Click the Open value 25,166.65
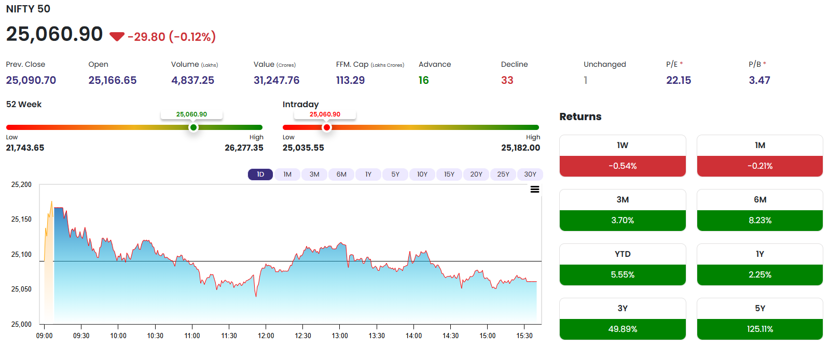 pyautogui.click(x=113, y=80)
